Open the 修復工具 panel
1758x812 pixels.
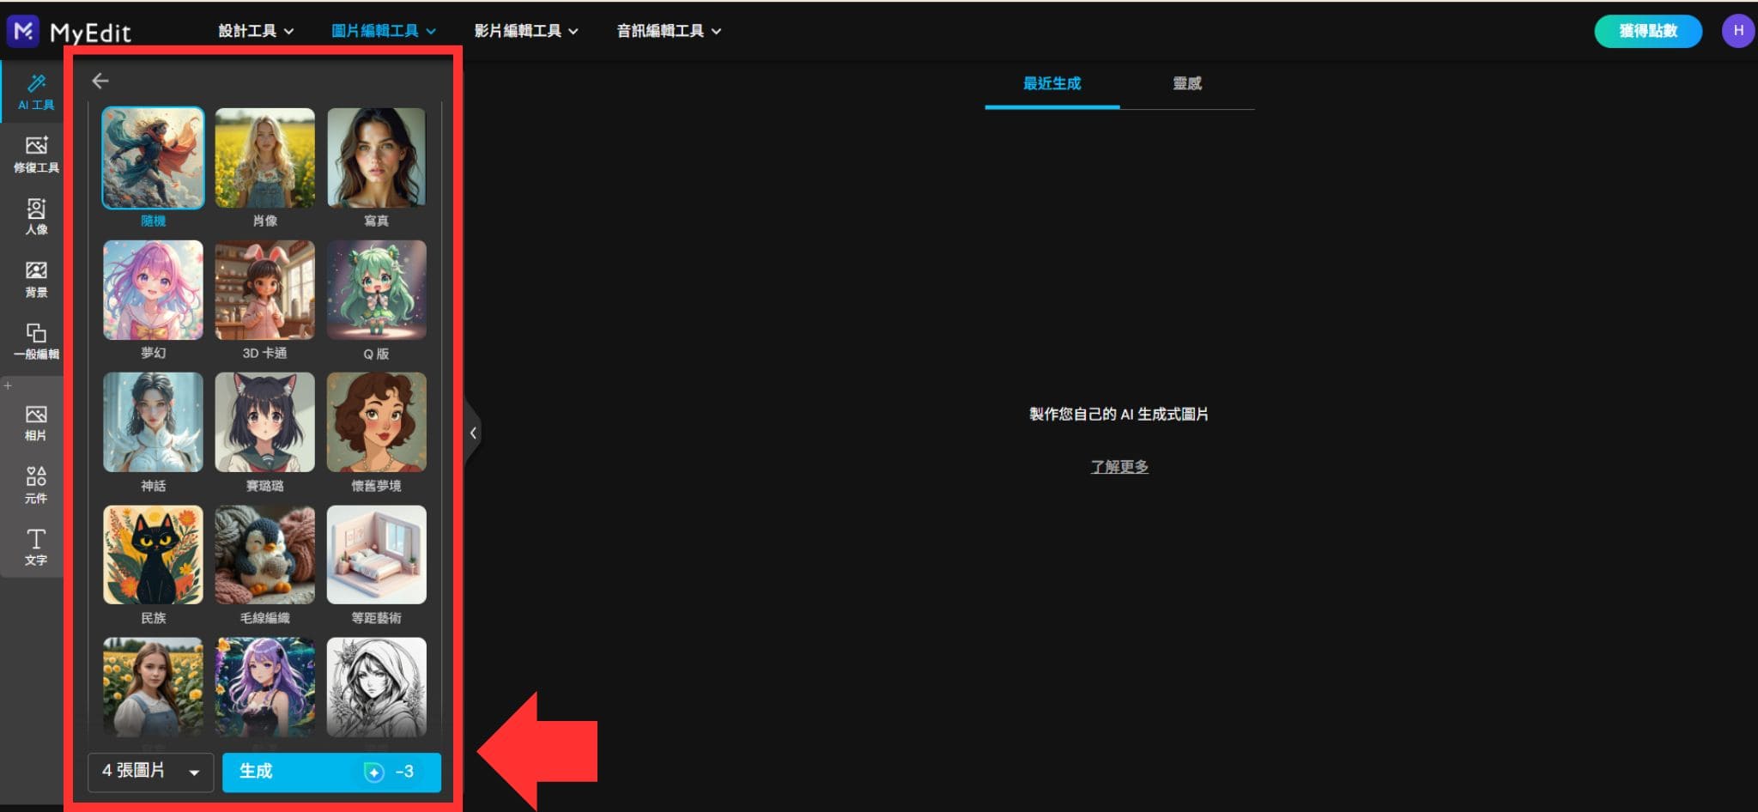coord(35,153)
